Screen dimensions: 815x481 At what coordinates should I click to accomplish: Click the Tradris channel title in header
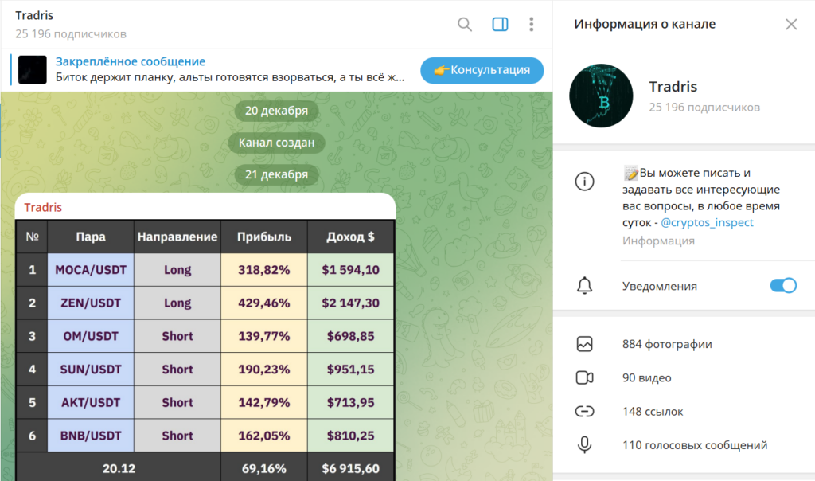click(34, 16)
